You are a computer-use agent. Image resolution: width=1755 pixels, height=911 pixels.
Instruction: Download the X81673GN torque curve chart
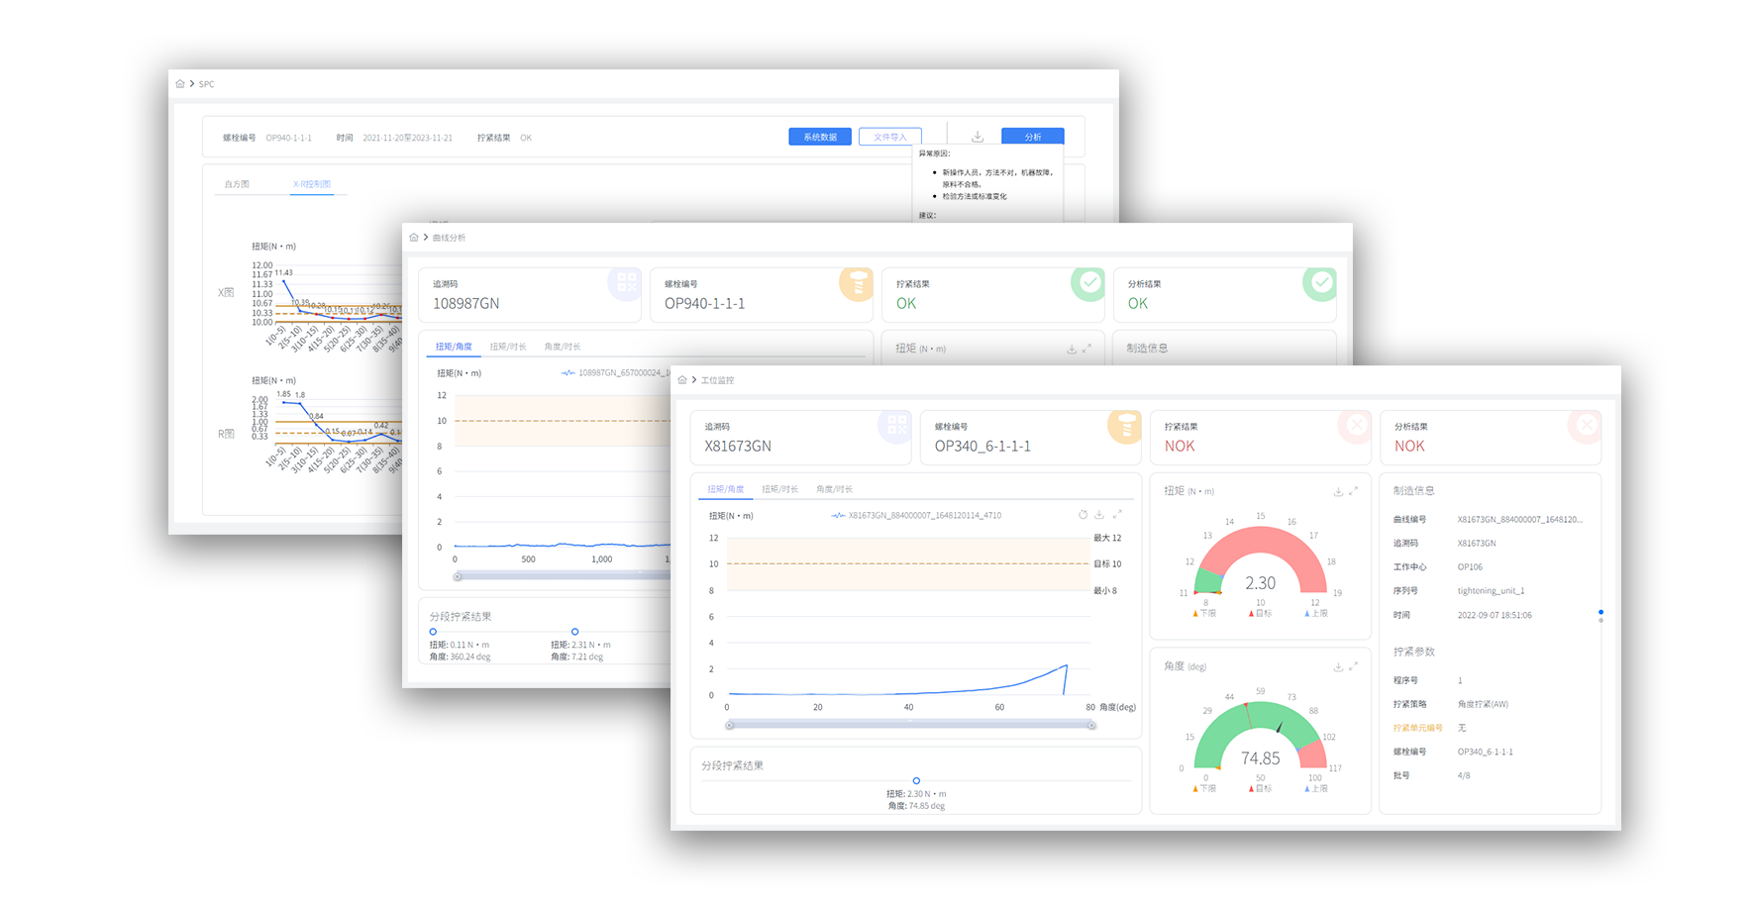(1099, 515)
